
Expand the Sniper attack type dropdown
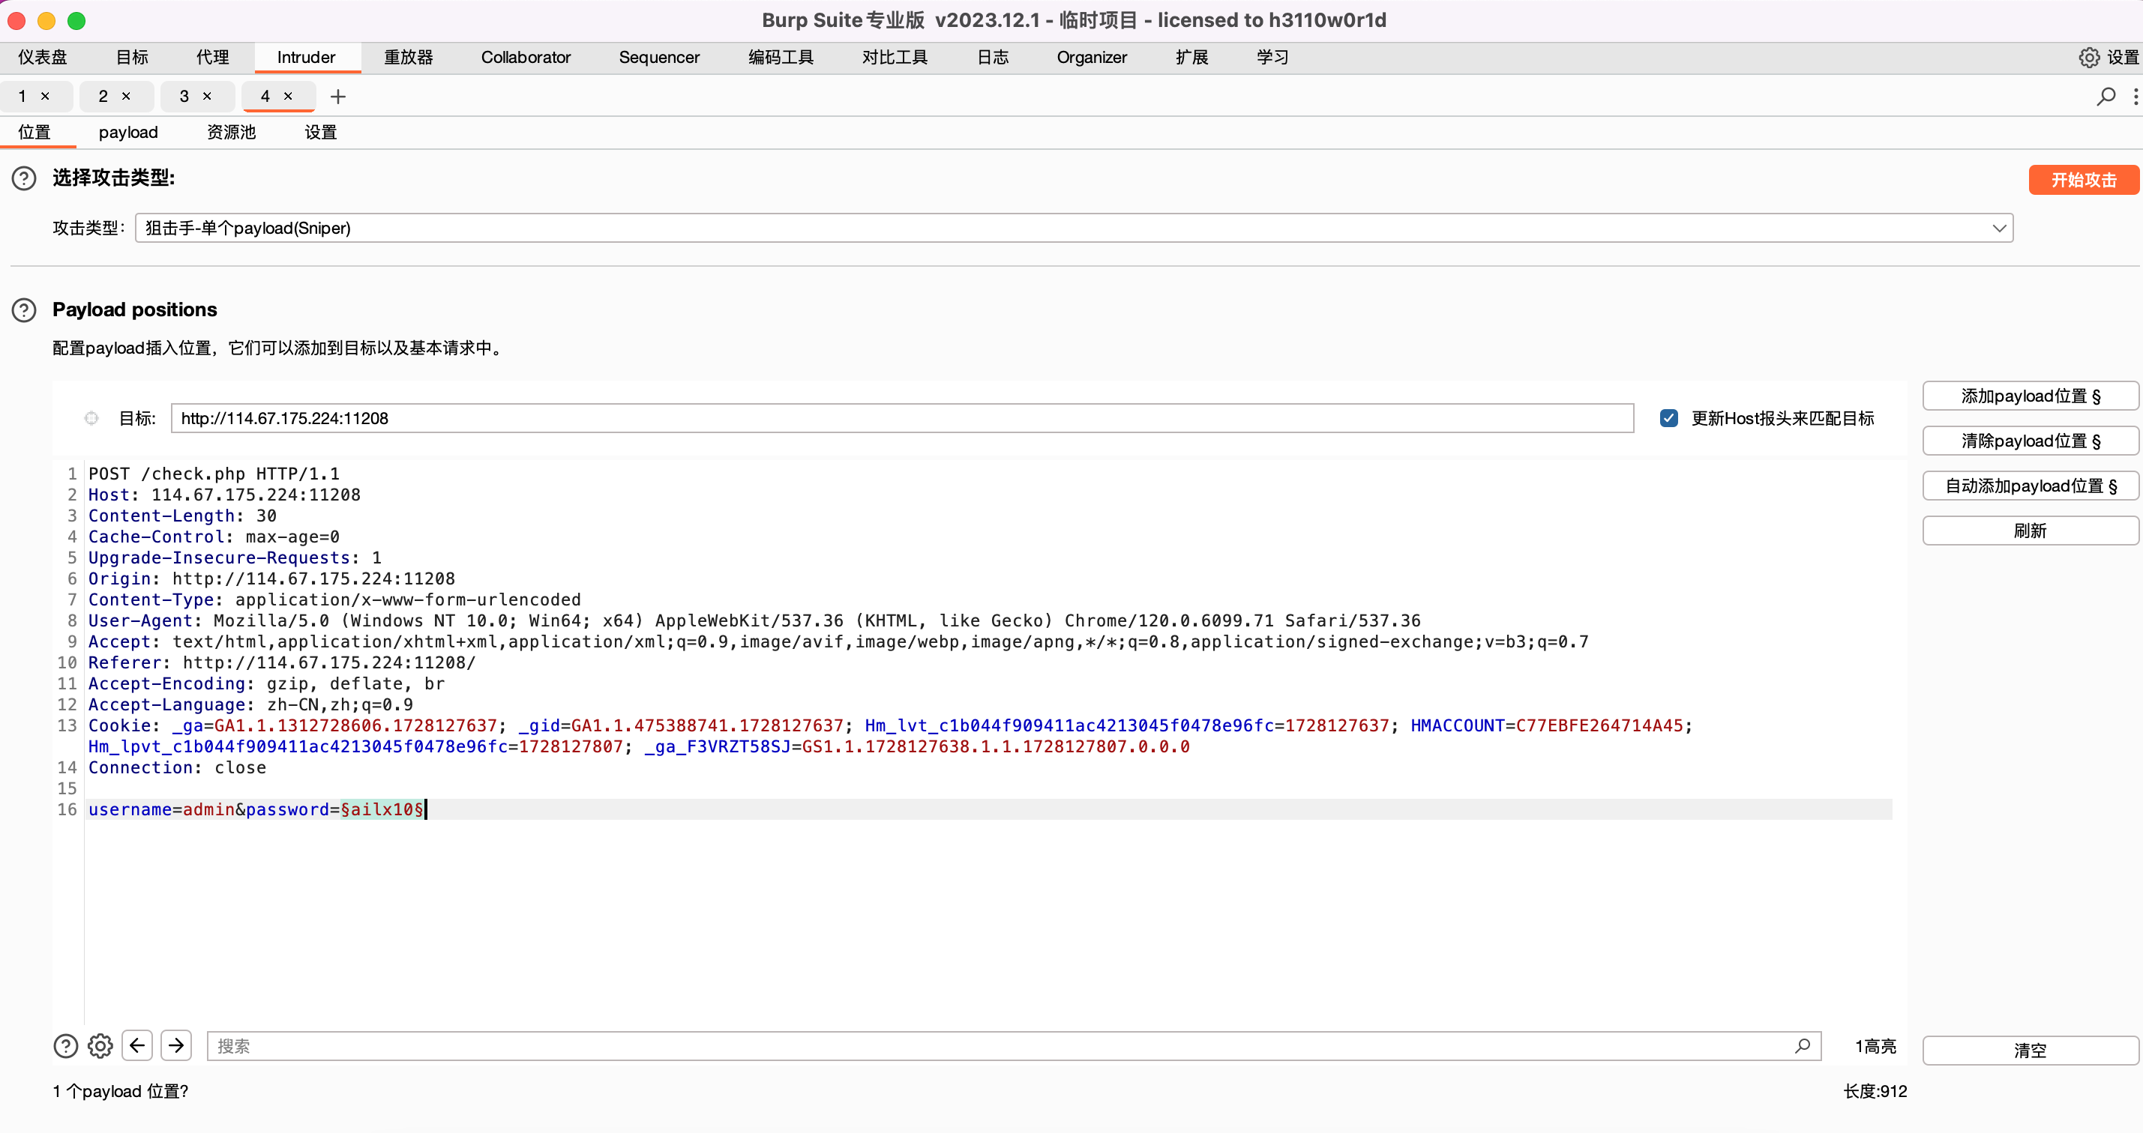coord(1999,228)
